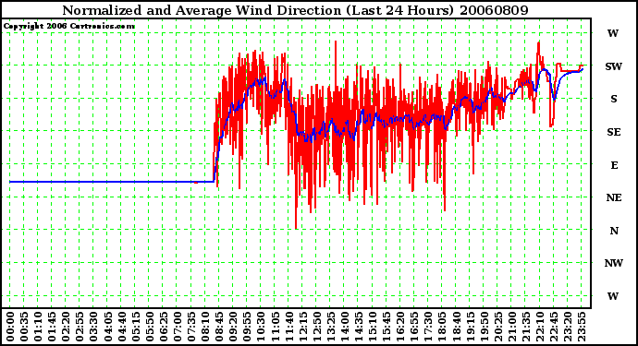This screenshot has width=638, height=346.
Task: Click the '06:25' time axis label
Action: coord(163,327)
